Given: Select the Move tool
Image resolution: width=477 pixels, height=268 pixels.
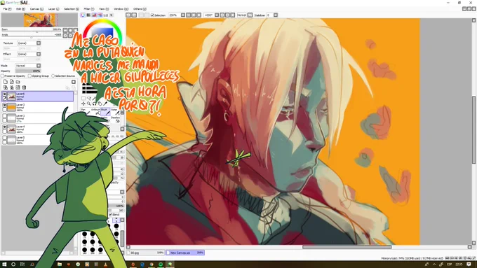Looking at the screenshot, I should (83, 104).
